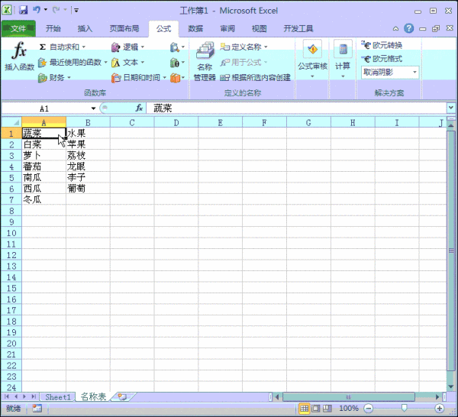Click the zoom slider handle
The image size is (458, 417).
(405, 408)
